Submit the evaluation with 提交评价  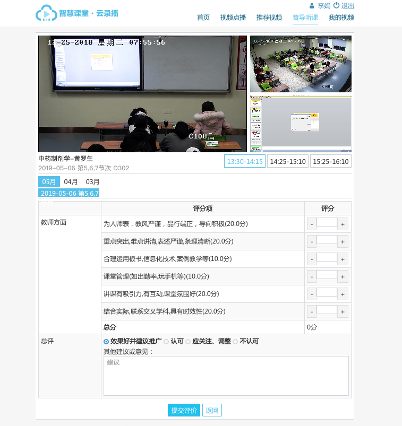pos(184,410)
